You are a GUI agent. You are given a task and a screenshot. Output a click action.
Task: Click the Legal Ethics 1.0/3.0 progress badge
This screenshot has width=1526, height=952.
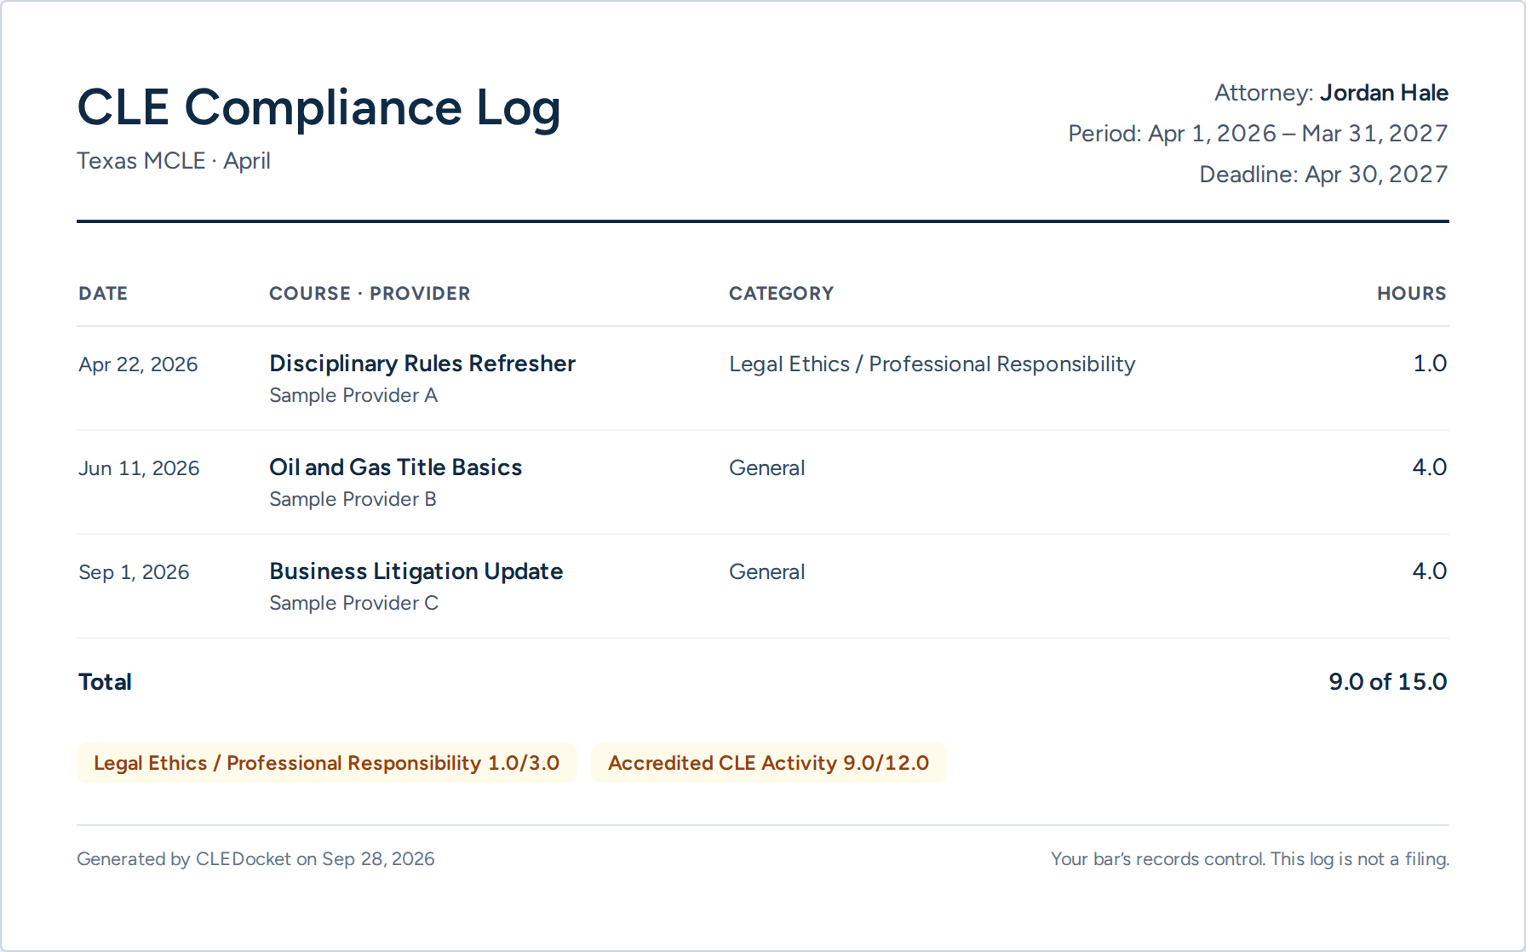pyautogui.click(x=327, y=763)
